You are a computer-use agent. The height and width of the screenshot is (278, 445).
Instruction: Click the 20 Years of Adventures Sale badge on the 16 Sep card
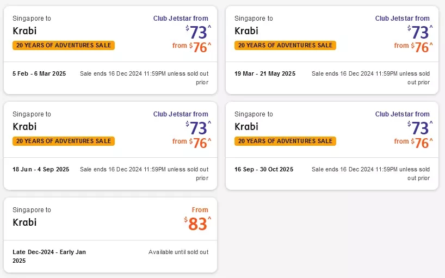(x=285, y=141)
